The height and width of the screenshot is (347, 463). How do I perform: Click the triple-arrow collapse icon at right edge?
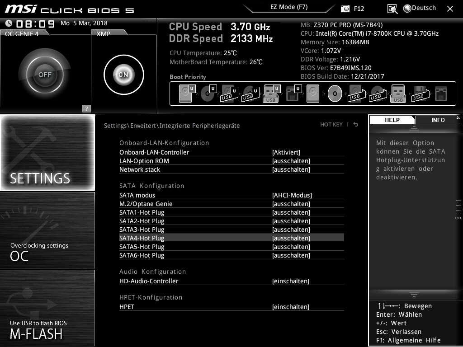(x=458, y=218)
